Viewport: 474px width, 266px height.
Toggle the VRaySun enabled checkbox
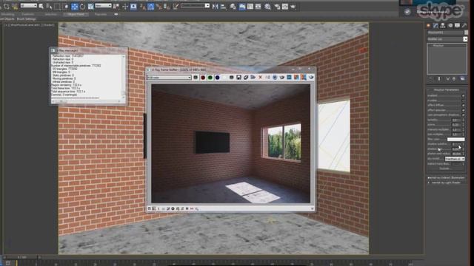point(463,95)
